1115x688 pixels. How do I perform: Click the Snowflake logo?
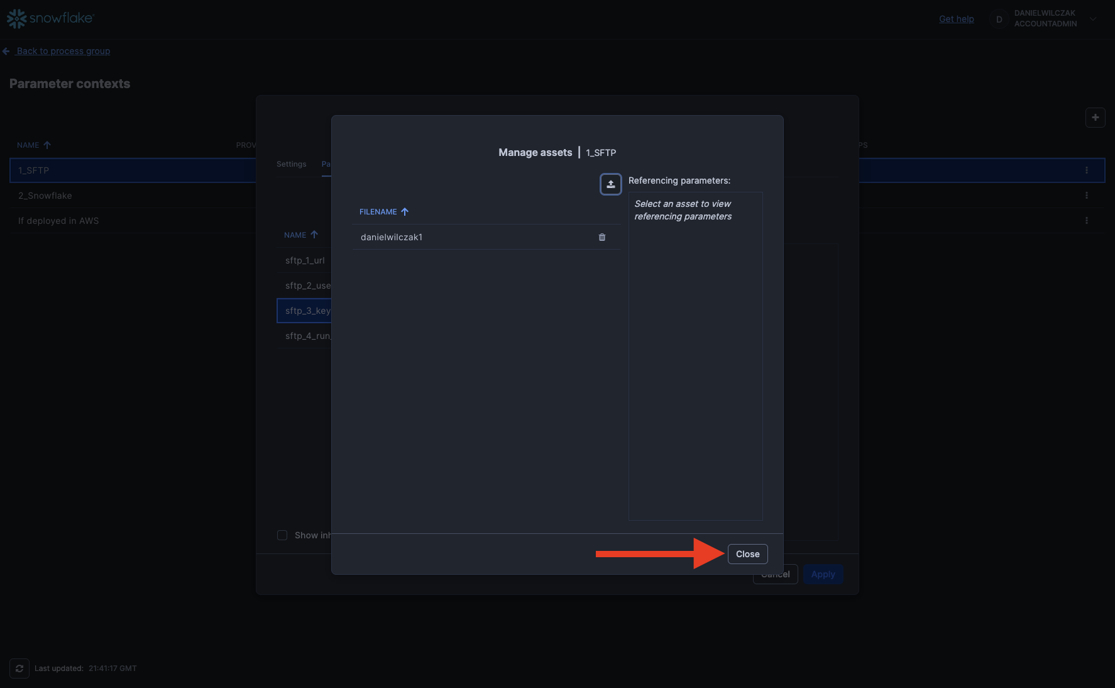pos(50,19)
